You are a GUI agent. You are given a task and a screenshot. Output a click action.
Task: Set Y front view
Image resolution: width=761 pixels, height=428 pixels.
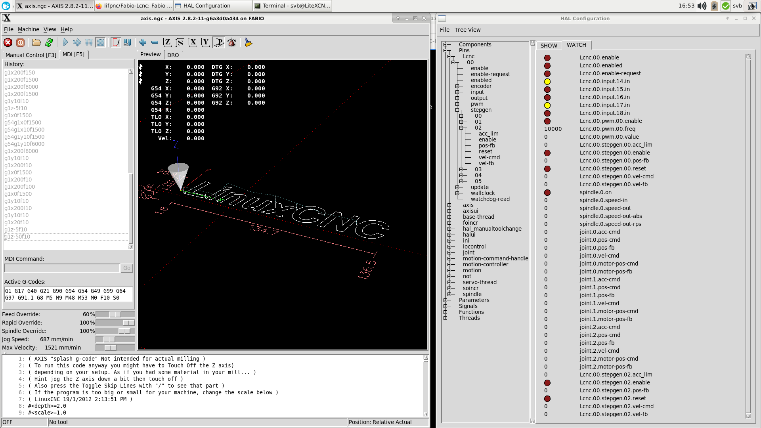pyautogui.click(x=205, y=42)
